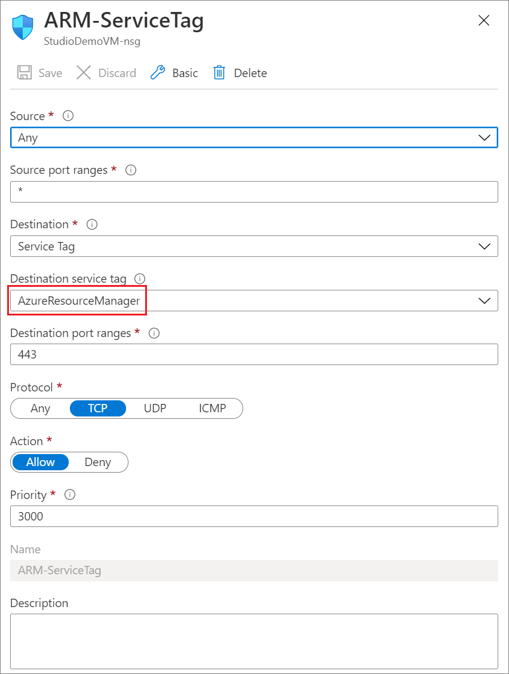509x674 pixels.
Task: Select the UDP protocol option
Action: pos(155,408)
